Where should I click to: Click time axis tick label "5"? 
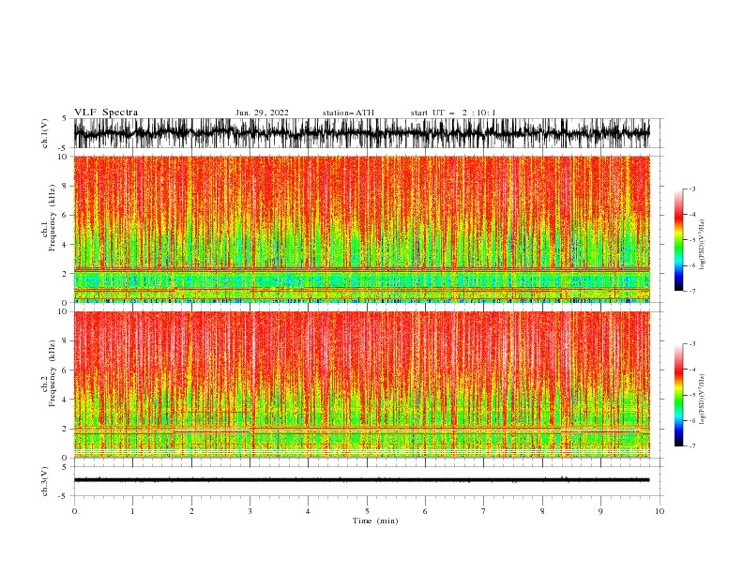(367, 511)
